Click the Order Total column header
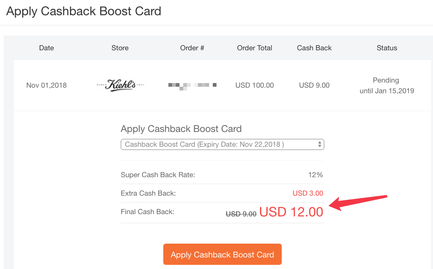Screen dimensions: 433x269 tap(254, 48)
